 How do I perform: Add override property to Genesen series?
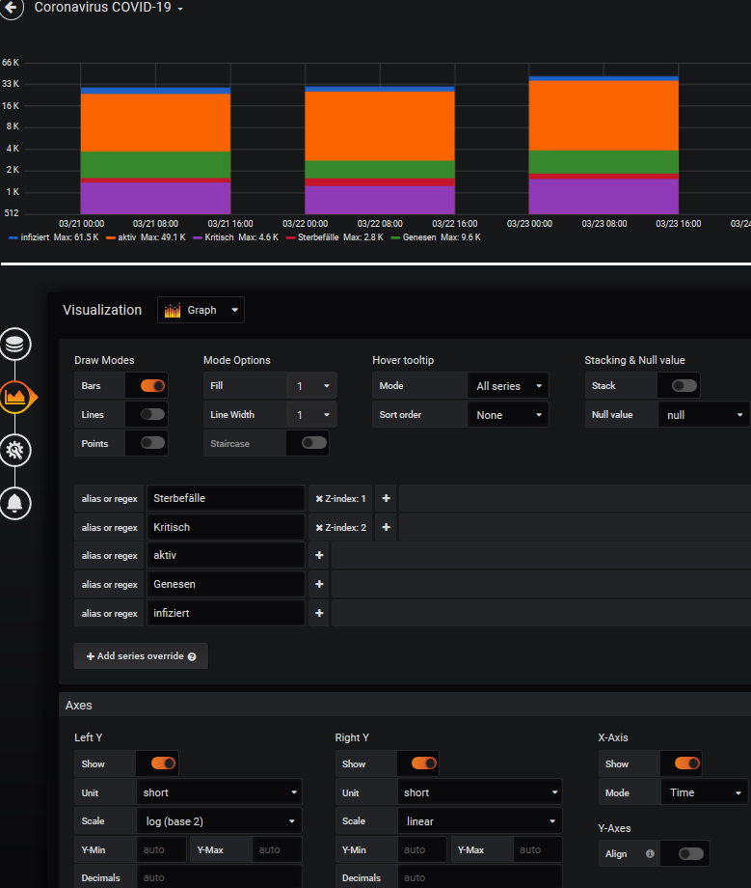click(319, 585)
